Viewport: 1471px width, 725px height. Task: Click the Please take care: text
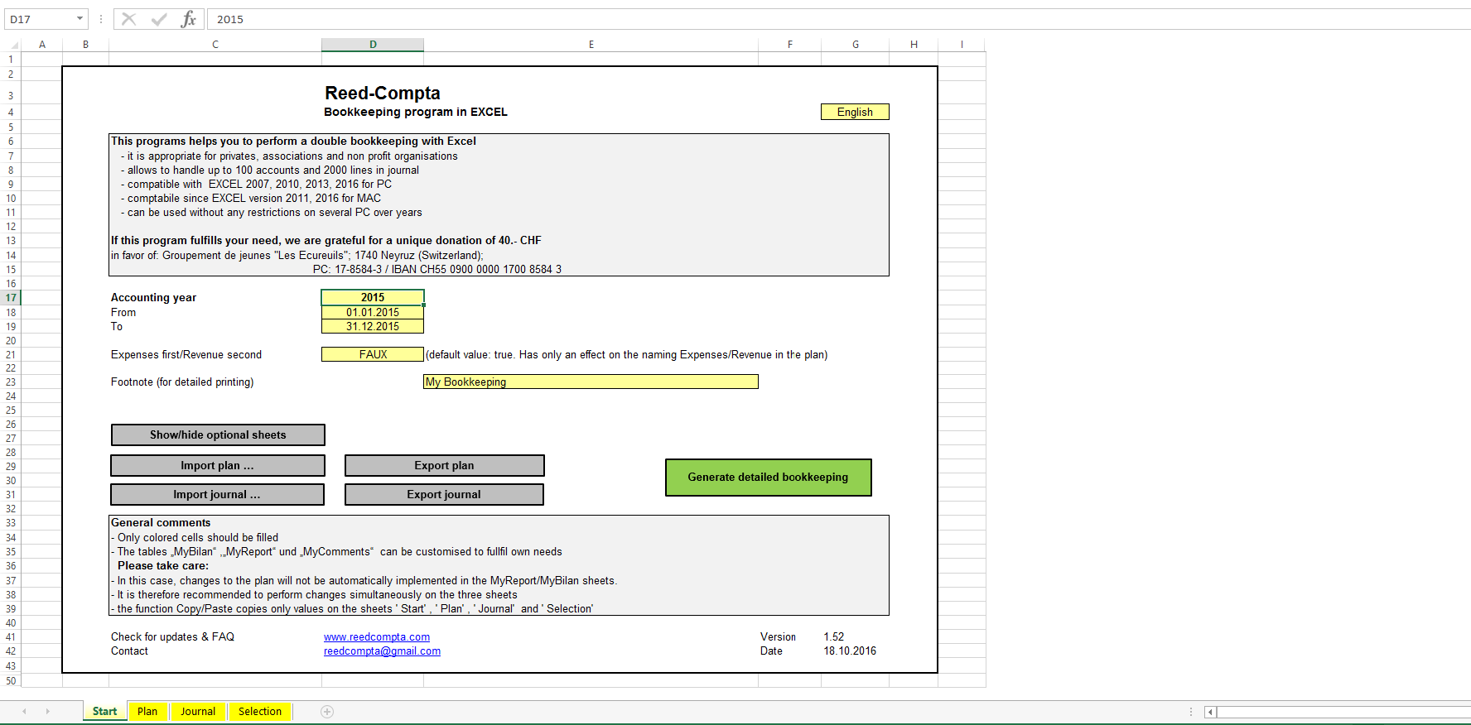(x=163, y=566)
